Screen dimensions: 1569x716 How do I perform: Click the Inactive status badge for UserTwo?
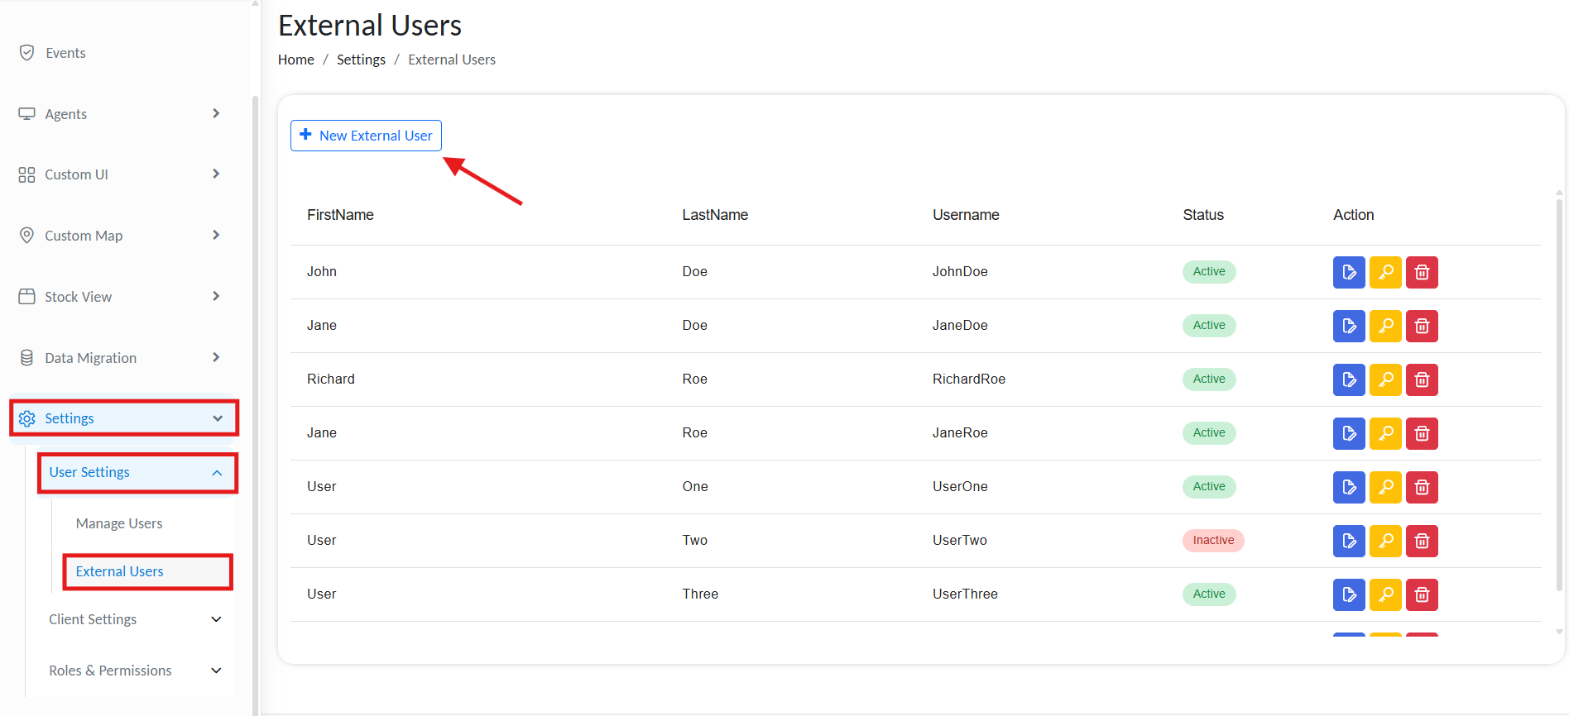pos(1212,541)
